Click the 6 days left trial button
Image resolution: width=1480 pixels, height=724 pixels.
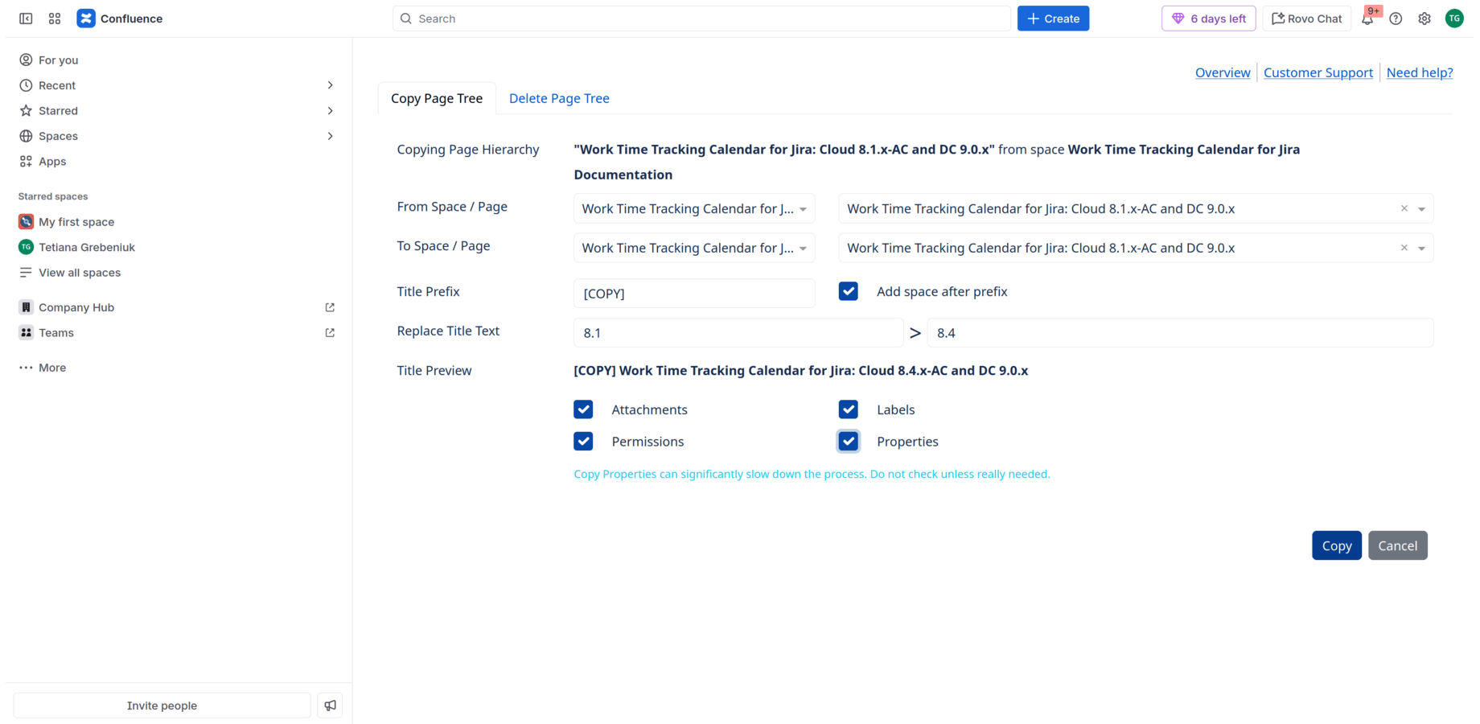tap(1209, 19)
